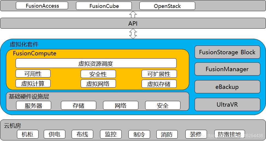Select the 消防 box

point(167,134)
